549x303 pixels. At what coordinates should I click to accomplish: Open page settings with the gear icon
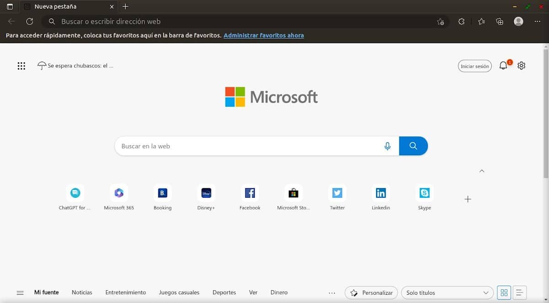[521, 65]
